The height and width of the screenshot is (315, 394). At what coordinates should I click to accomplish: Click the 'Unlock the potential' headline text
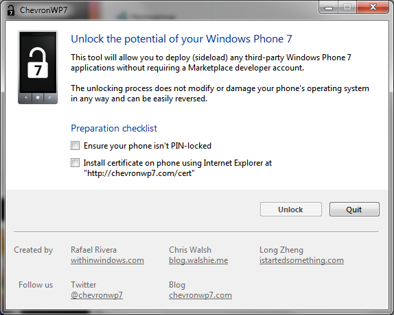pos(181,39)
